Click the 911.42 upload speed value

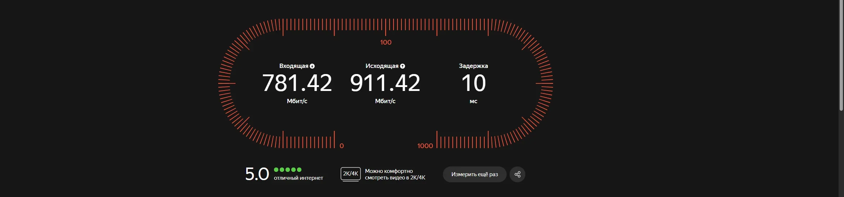[x=385, y=83]
